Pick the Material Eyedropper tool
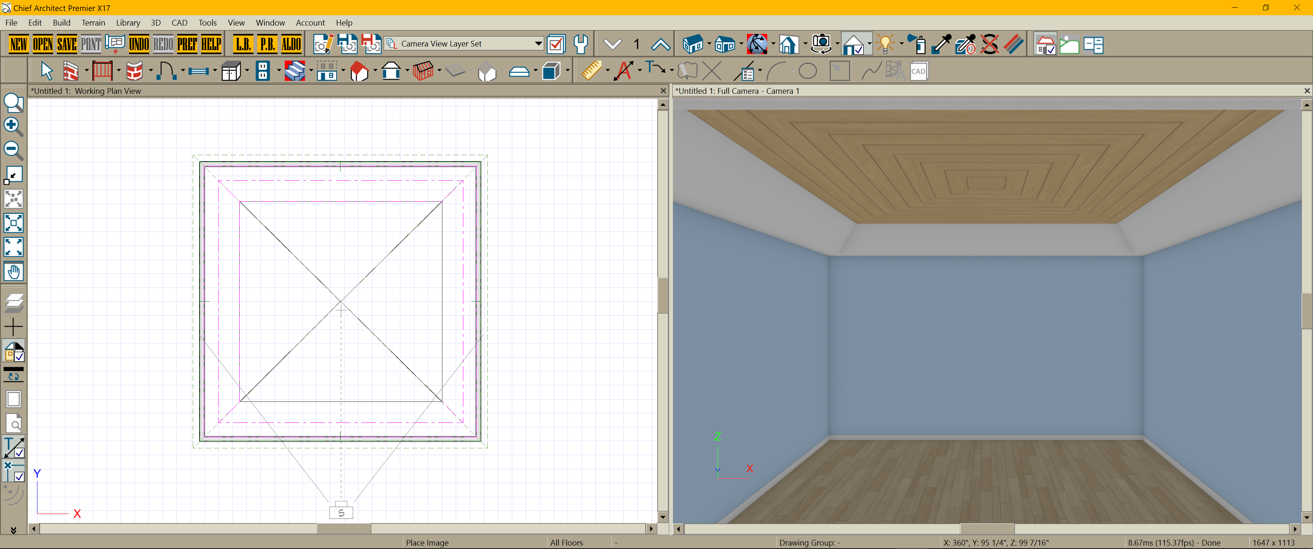This screenshot has height=549, width=1313. [941, 44]
